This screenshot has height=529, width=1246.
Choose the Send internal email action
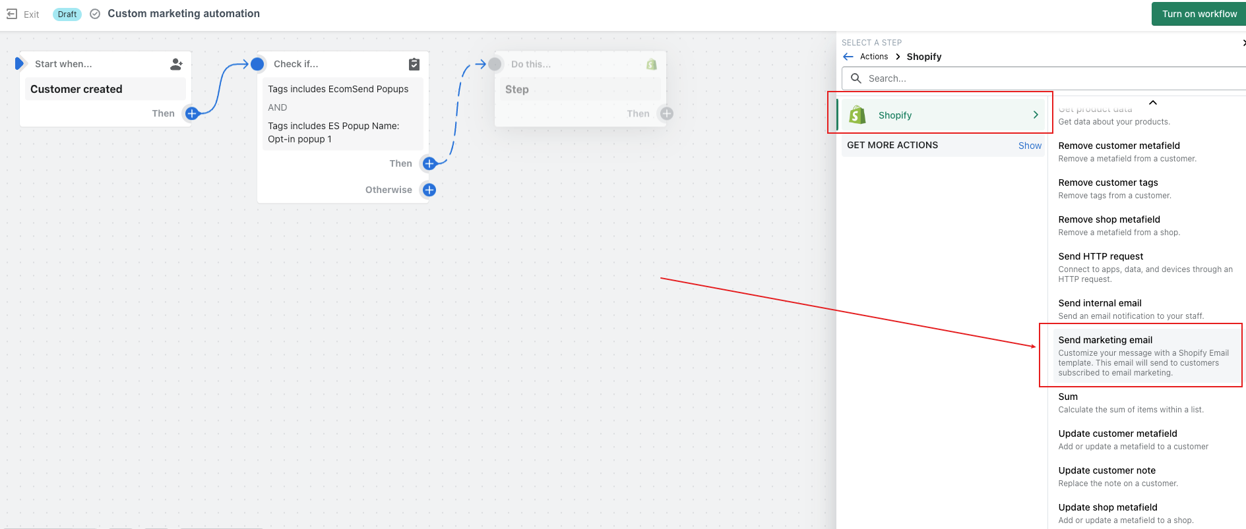(x=1146, y=309)
